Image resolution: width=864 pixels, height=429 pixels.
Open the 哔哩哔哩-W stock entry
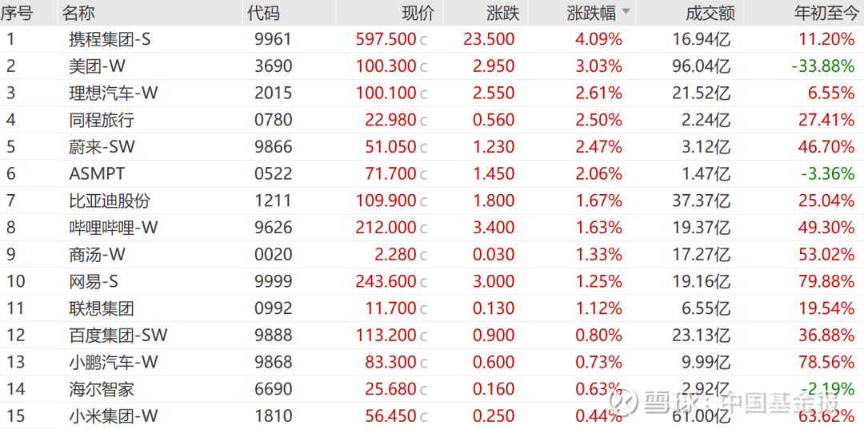(x=113, y=228)
